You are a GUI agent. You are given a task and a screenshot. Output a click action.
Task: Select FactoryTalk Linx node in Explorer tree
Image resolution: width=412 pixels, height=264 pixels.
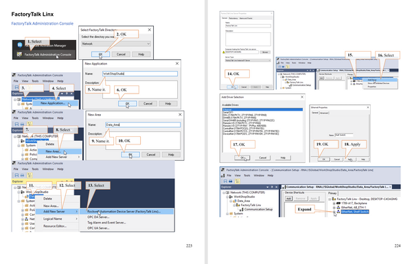251,205
